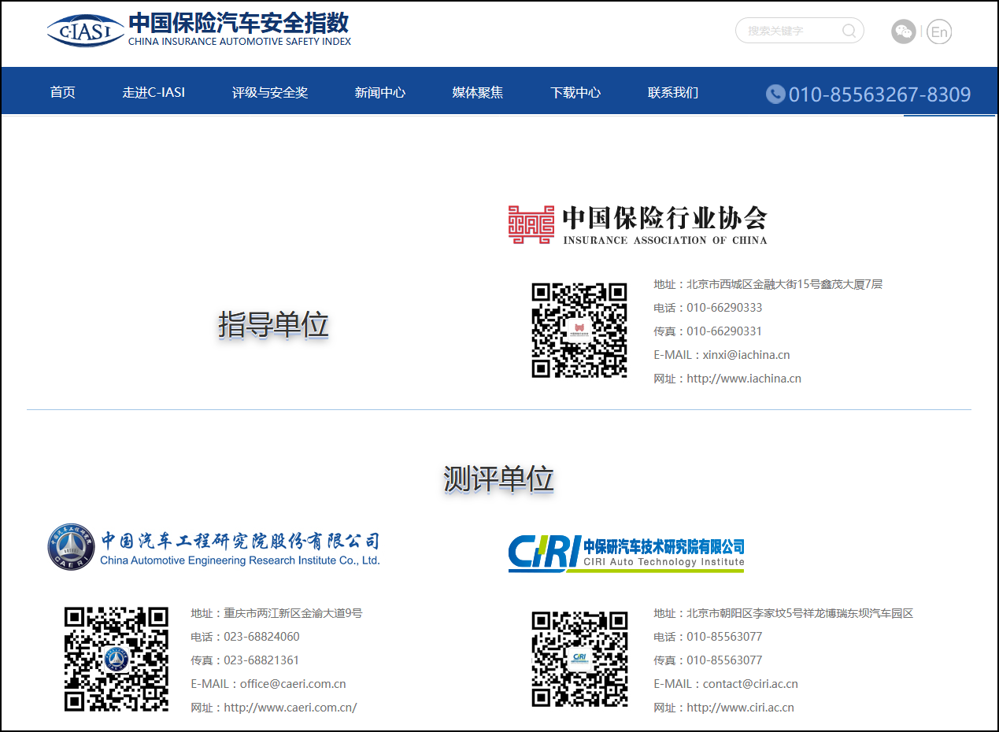Open the 联系我们 menu item
This screenshot has height=732, width=999.
pos(673,92)
